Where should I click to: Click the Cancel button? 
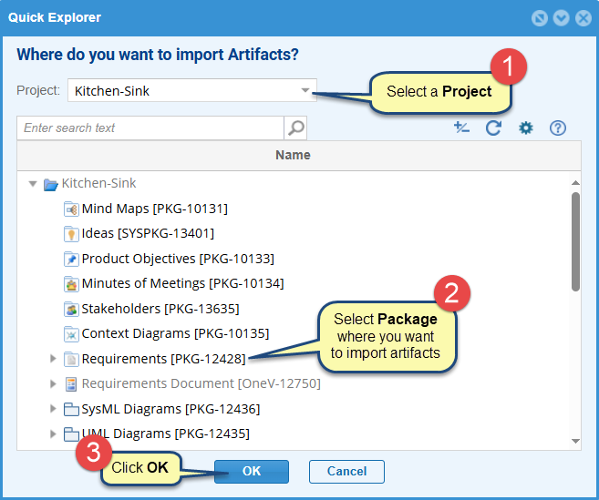346,472
